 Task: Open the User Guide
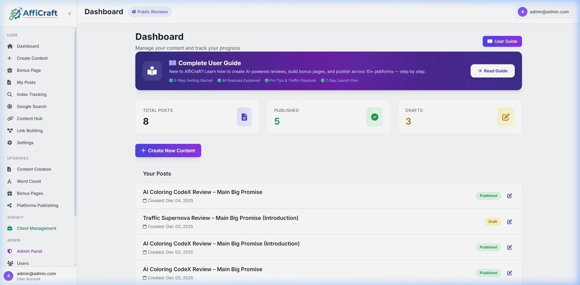point(502,41)
